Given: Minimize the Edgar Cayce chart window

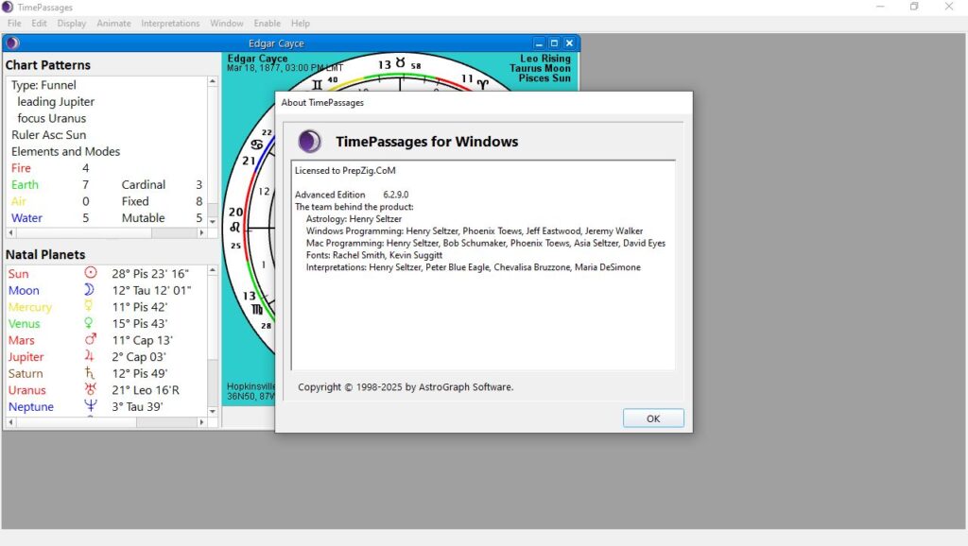Looking at the screenshot, I should 539,43.
